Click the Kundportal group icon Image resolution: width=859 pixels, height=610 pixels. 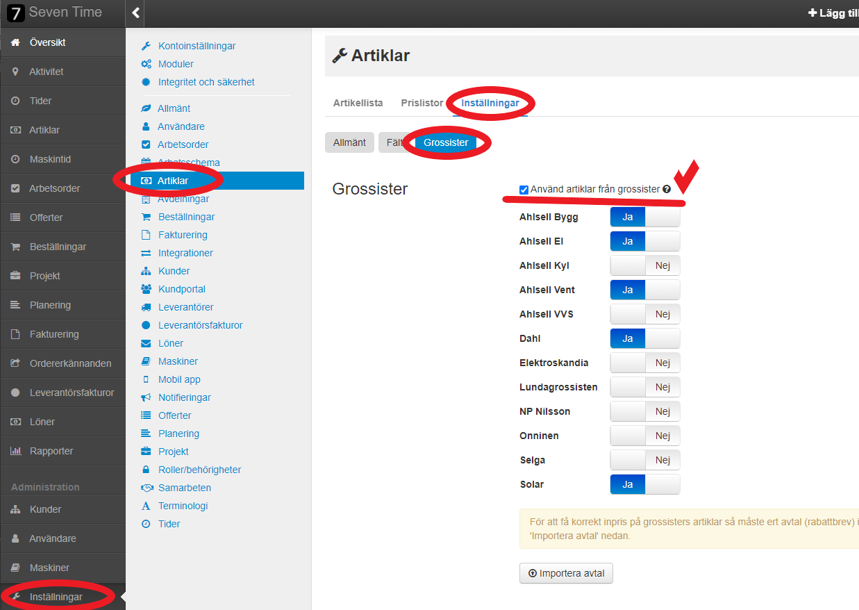pos(146,289)
